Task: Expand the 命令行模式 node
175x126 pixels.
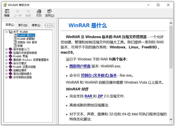Action: (x=6, y=63)
